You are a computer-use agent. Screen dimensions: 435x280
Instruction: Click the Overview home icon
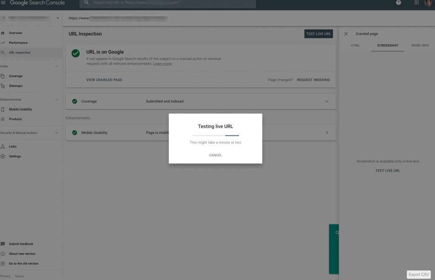click(x=3, y=33)
